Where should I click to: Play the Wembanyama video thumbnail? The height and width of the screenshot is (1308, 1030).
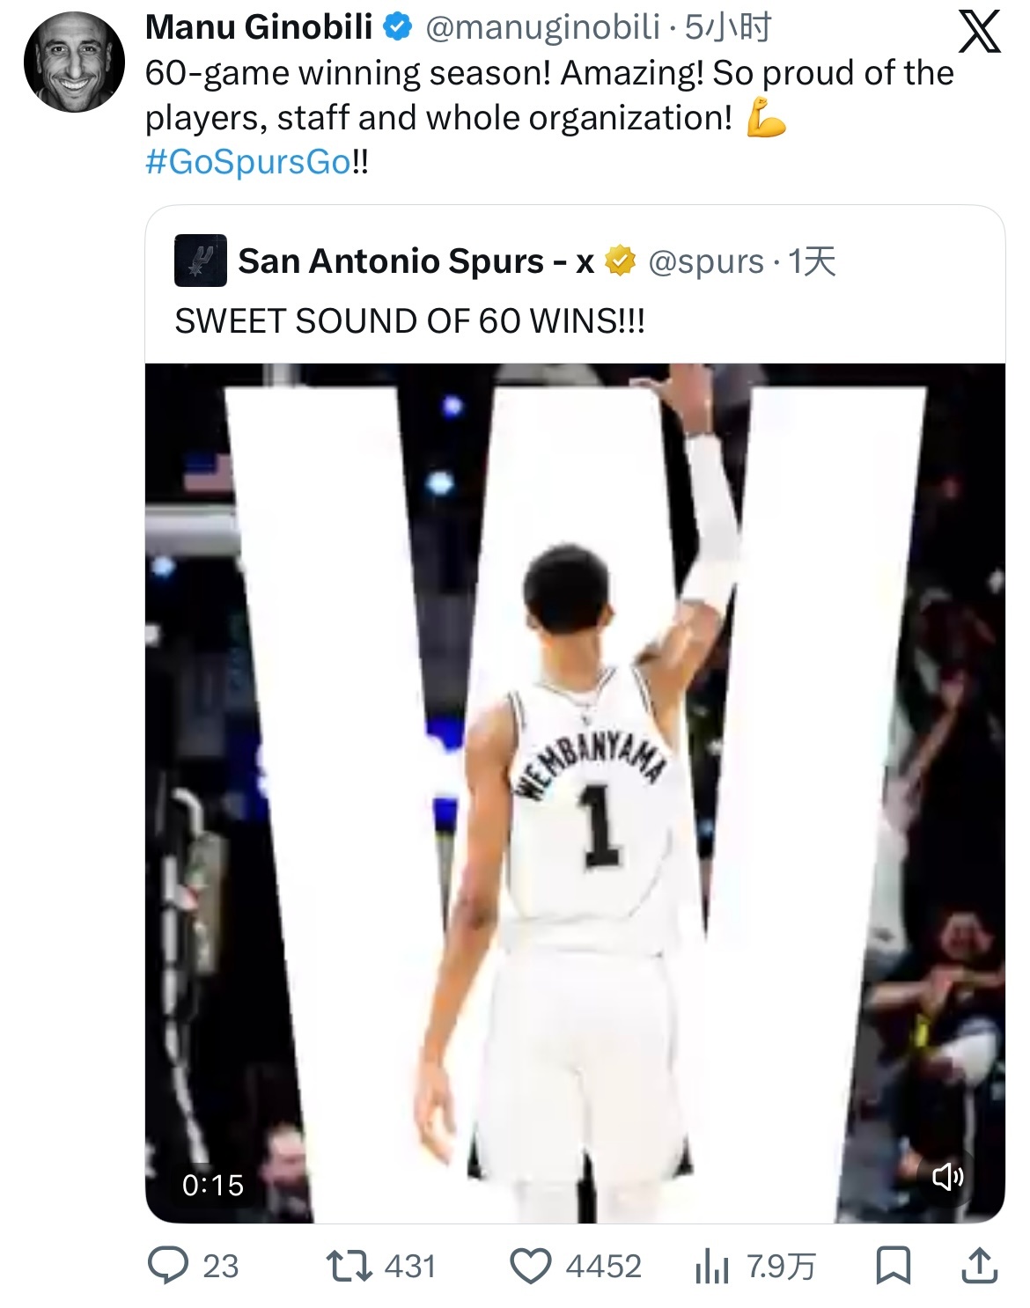575,792
